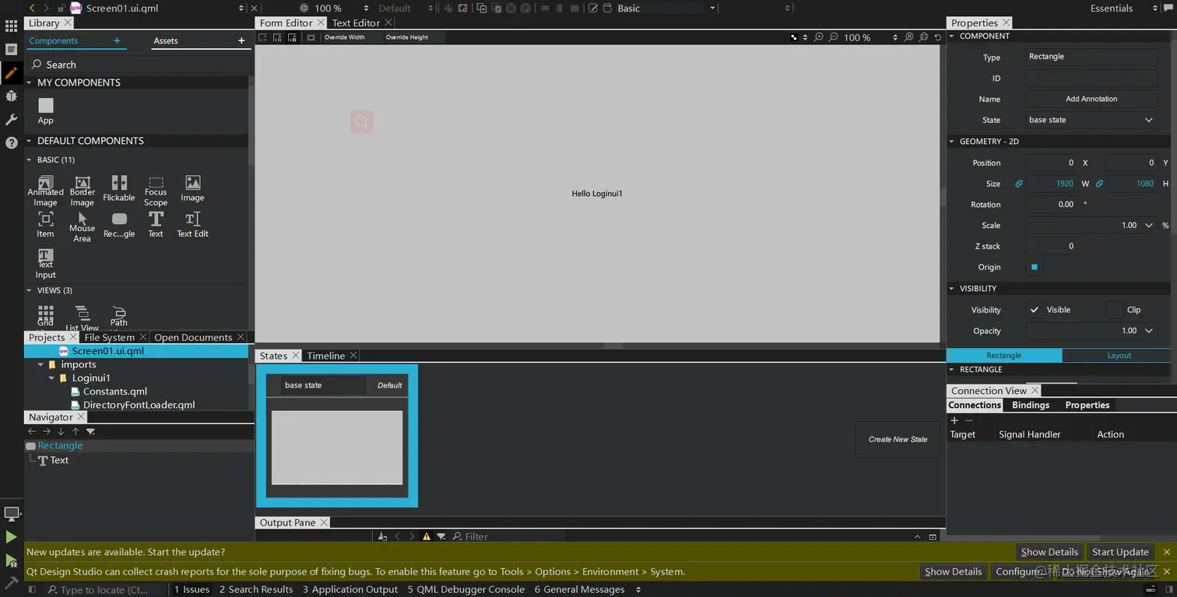Collapse the imports folder in Projects
Image resolution: width=1177 pixels, height=597 pixels.
[x=40, y=364]
